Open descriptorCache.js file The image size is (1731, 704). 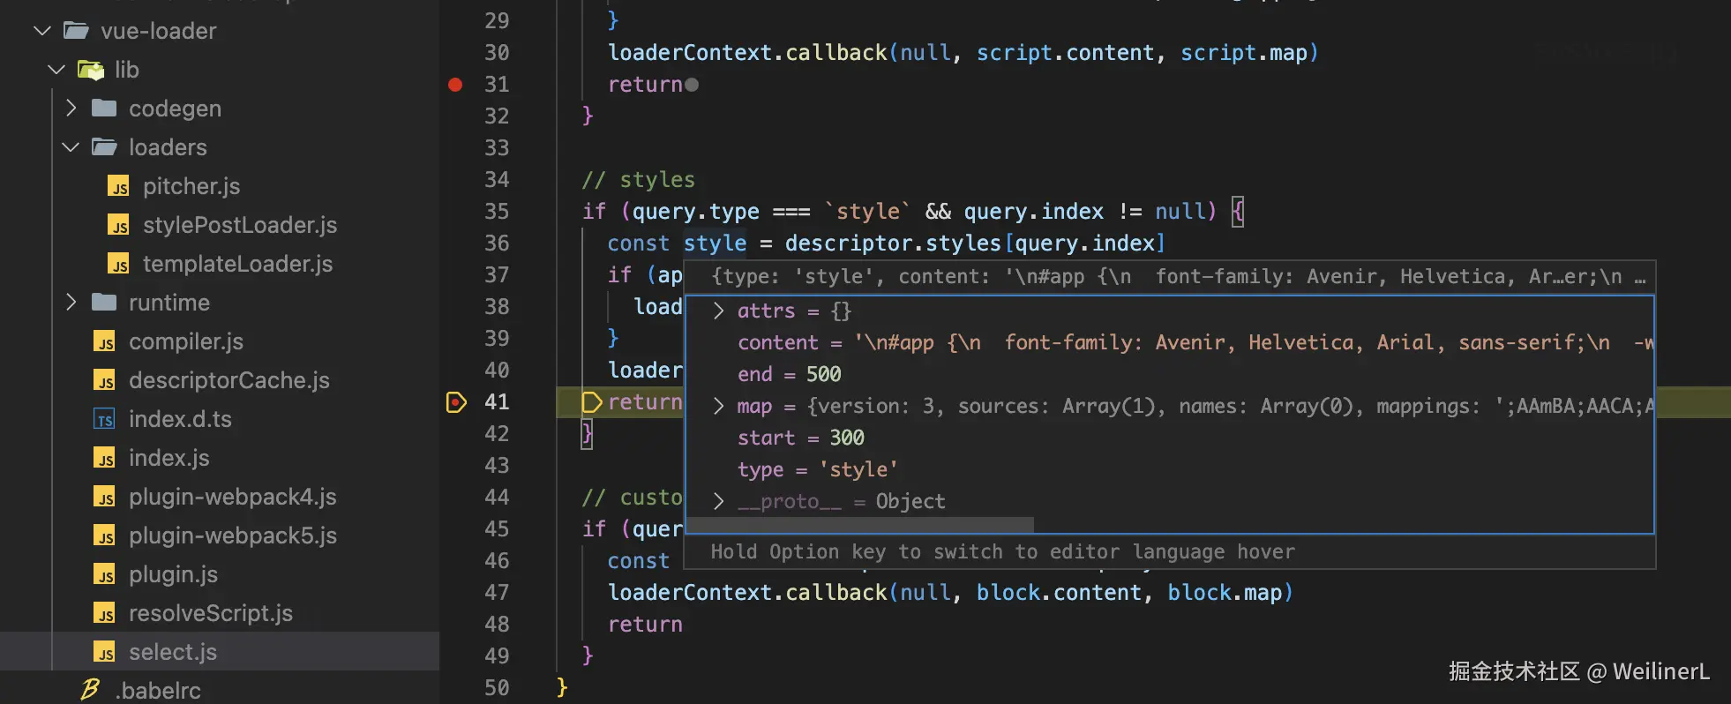click(229, 380)
